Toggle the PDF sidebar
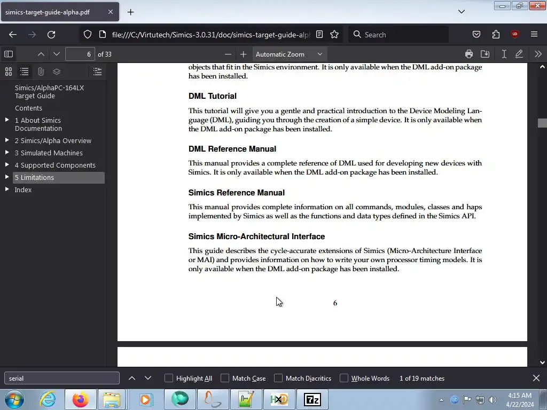Viewport: 547px width, 410px height. [9, 54]
